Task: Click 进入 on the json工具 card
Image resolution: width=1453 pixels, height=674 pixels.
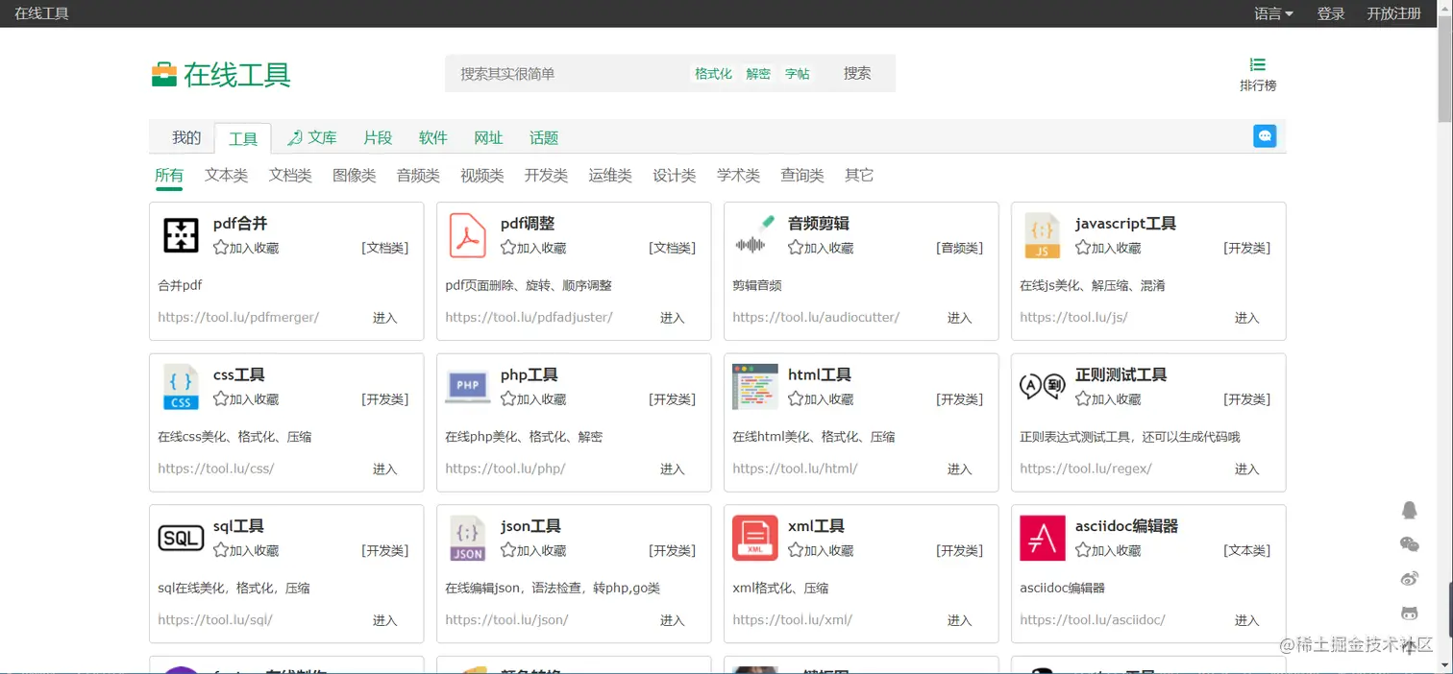Action: 672,620
